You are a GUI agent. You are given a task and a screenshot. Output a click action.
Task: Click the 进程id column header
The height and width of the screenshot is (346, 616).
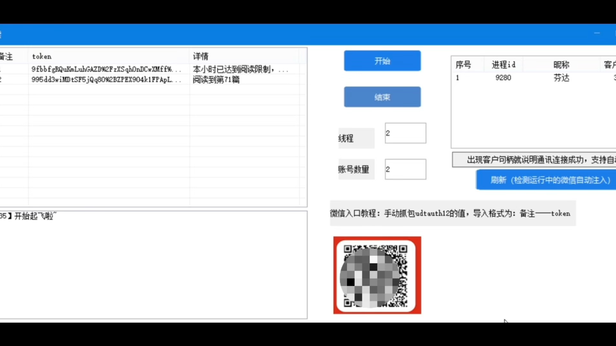pos(503,65)
